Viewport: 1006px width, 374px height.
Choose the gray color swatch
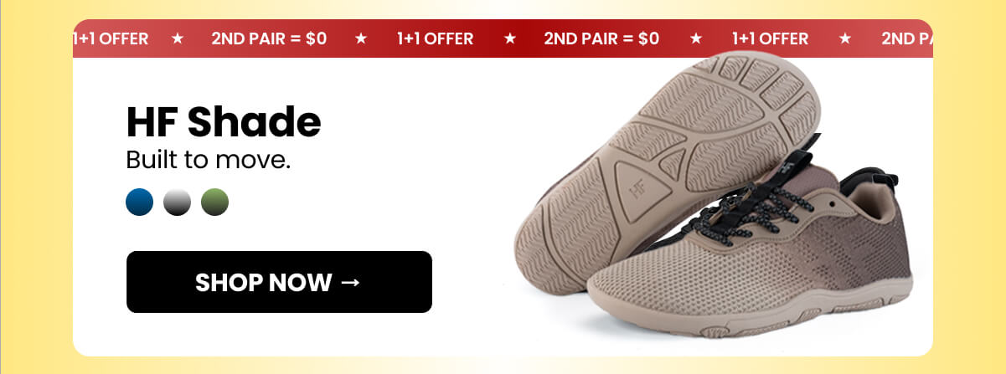tap(177, 202)
